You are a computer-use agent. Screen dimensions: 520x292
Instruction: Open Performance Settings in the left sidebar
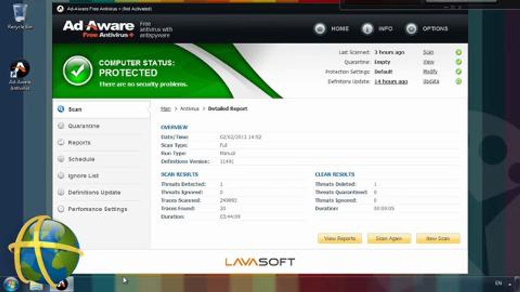(102, 209)
